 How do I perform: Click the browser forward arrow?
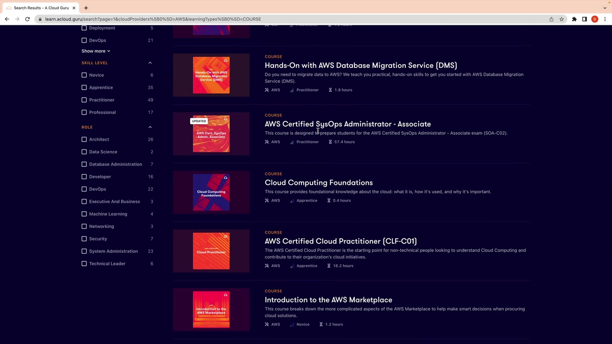pyautogui.click(x=17, y=19)
